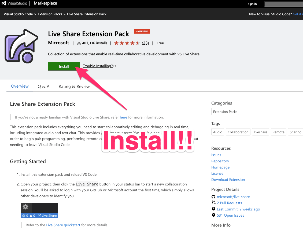
Task: Click external link icon beside Trouble Installing
Action: pyautogui.click(x=115, y=66)
